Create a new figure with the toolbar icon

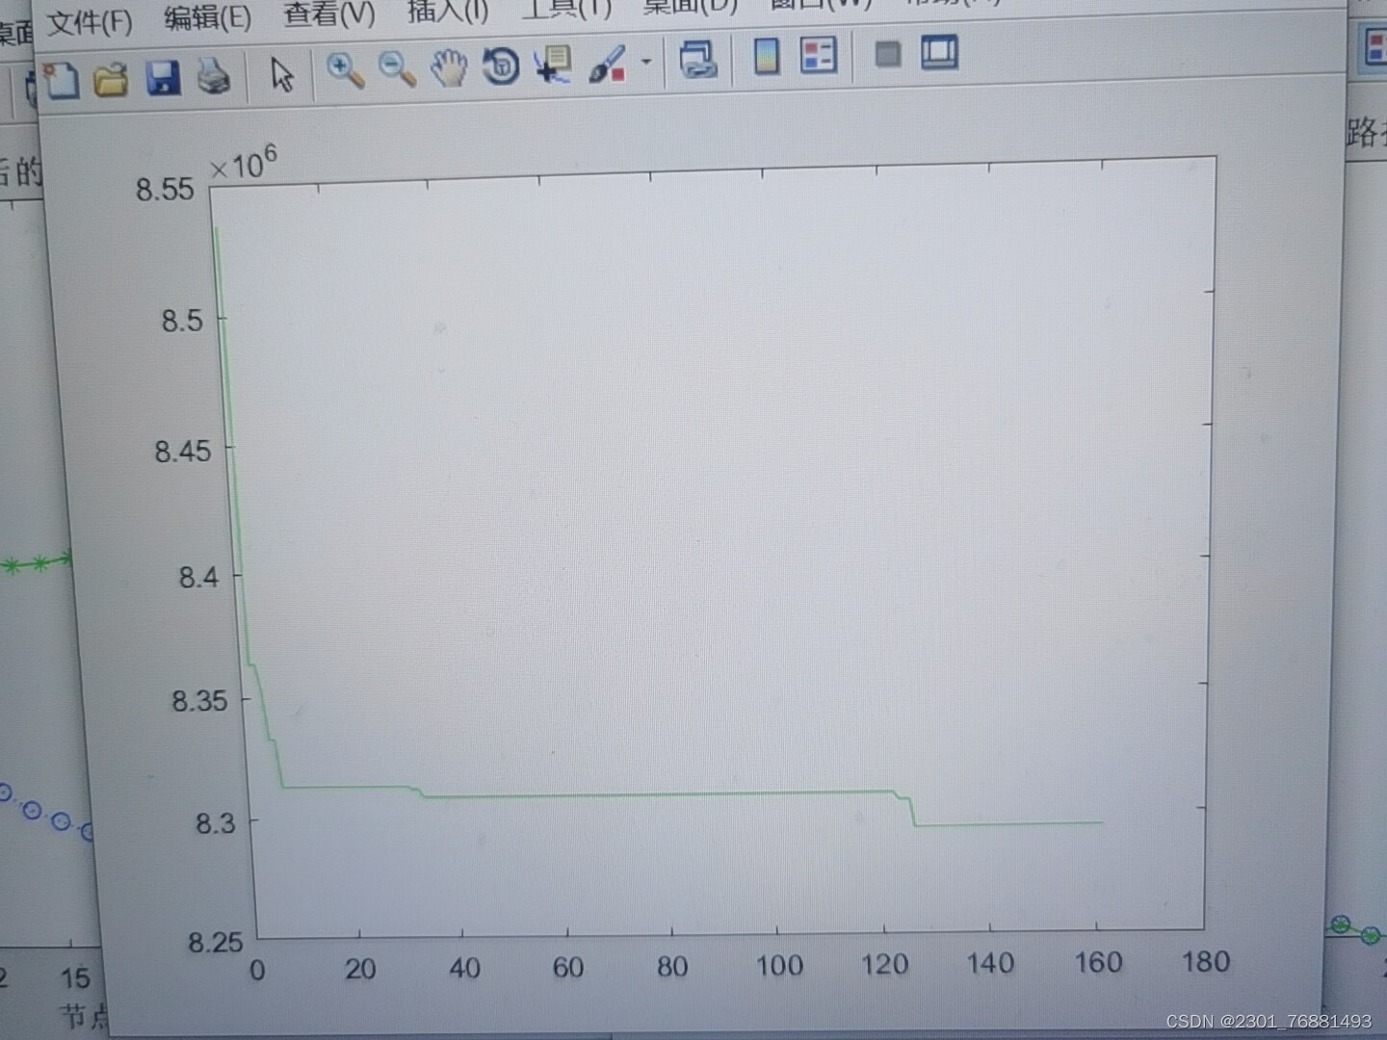pyautogui.click(x=61, y=80)
